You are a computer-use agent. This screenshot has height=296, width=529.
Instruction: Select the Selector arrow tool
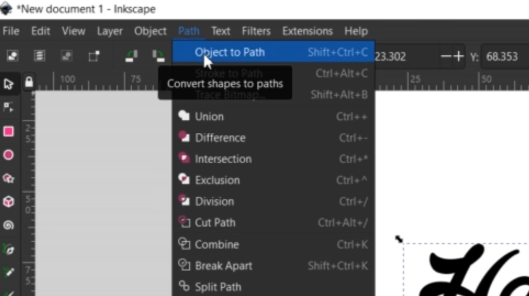coord(9,84)
